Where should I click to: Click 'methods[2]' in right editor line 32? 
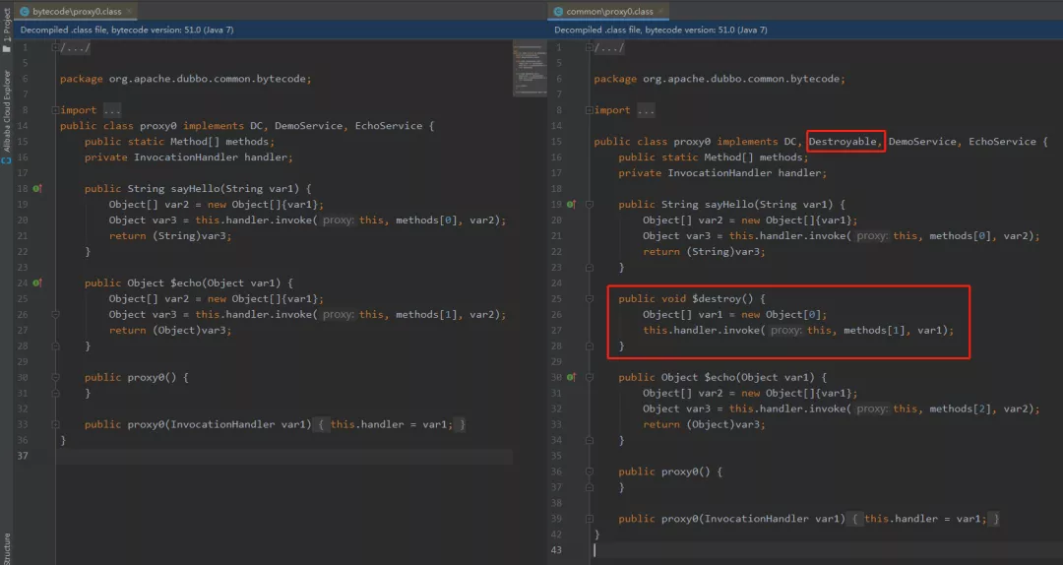tap(960, 408)
